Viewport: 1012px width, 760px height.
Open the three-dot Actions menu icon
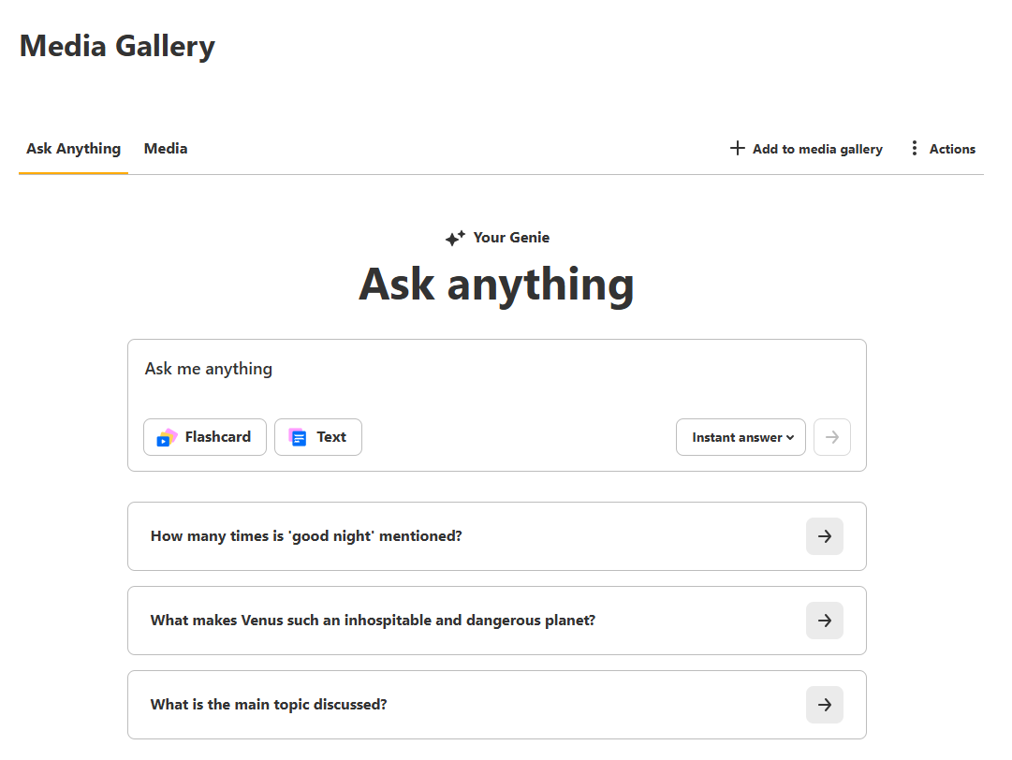tap(914, 149)
